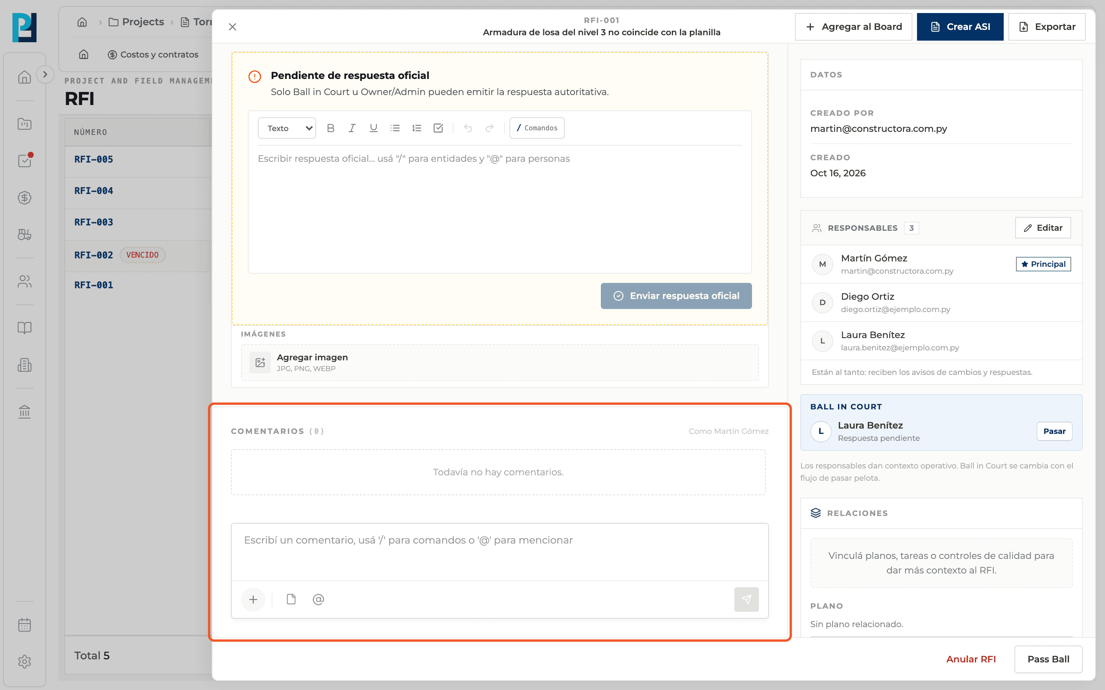Click the underline formatting icon

click(373, 128)
